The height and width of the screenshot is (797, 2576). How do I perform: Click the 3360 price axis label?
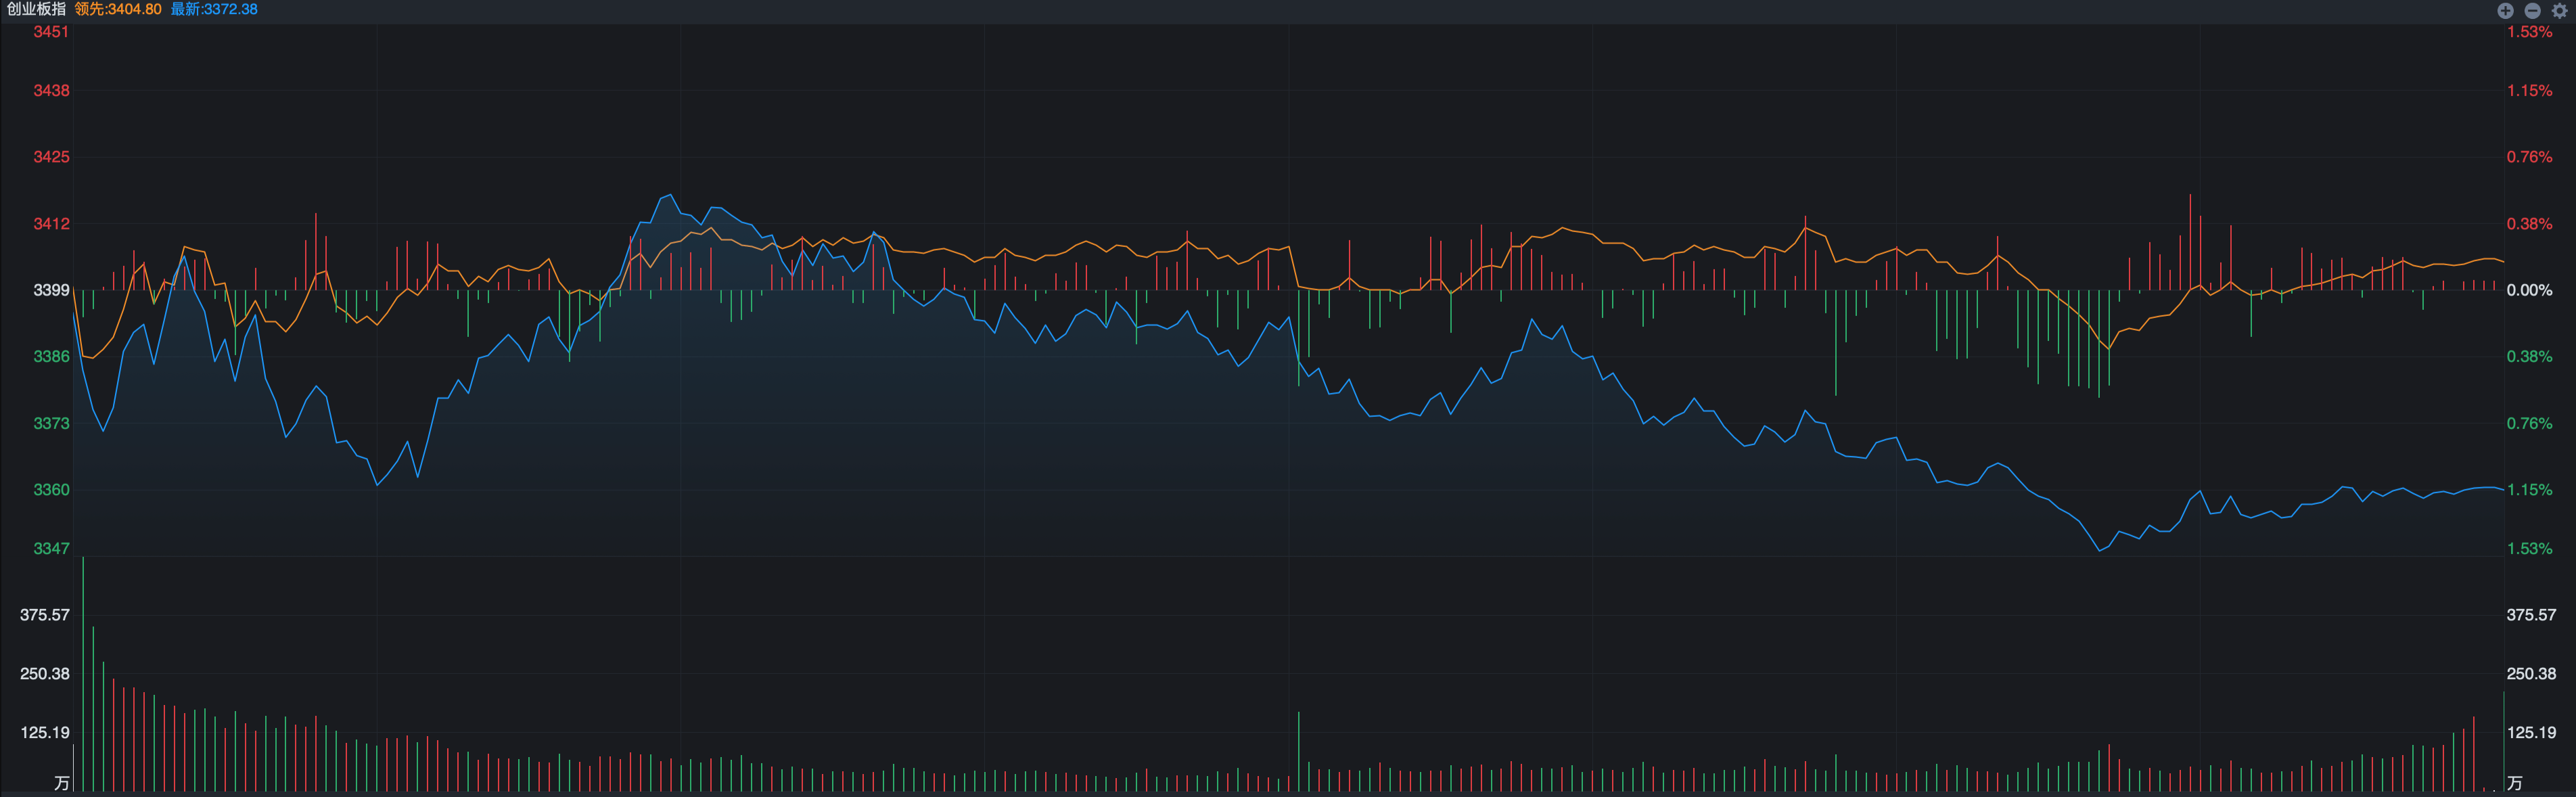52,489
